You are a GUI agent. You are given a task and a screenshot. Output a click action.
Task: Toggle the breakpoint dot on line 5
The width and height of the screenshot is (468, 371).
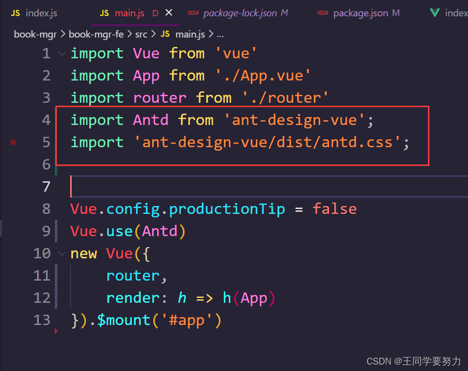click(x=13, y=142)
